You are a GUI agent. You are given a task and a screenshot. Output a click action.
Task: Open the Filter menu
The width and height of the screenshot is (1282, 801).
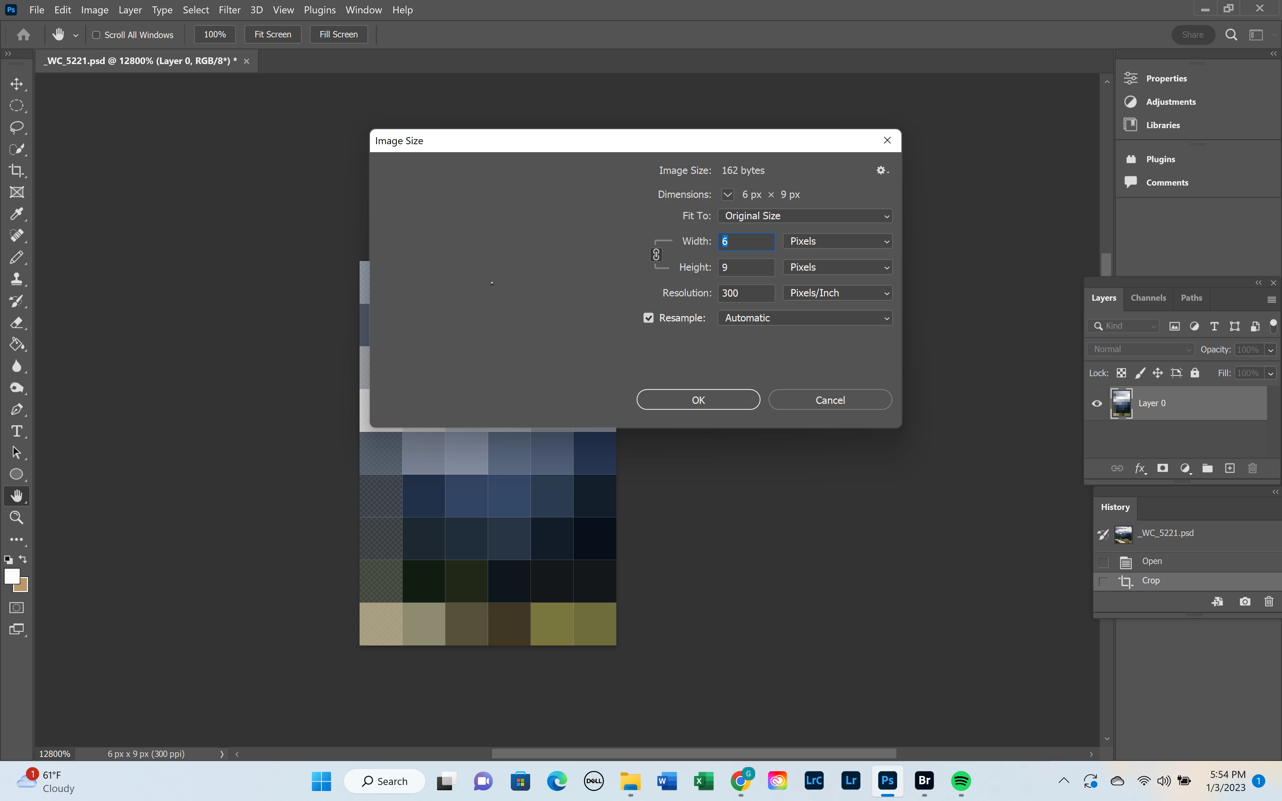coord(229,10)
